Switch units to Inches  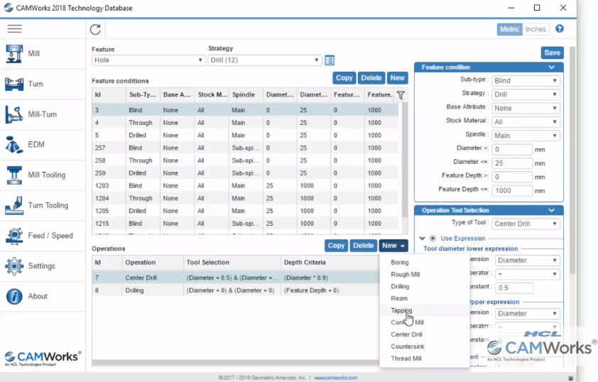coord(536,29)
